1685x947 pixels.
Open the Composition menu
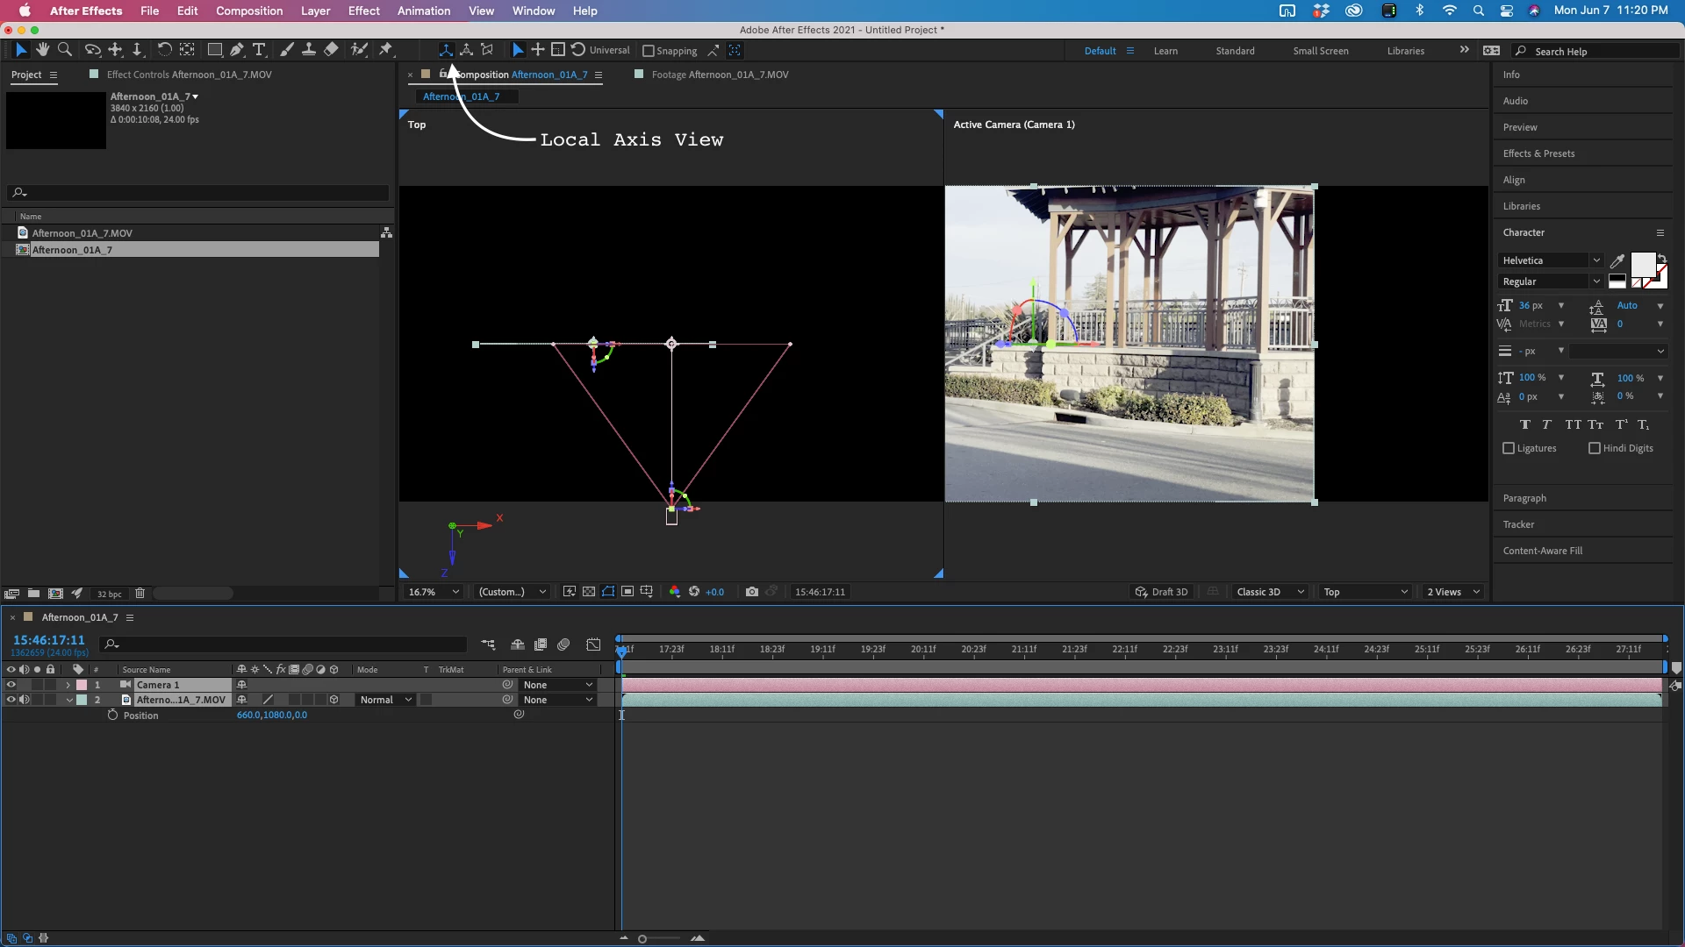click(x=249, y=11)
